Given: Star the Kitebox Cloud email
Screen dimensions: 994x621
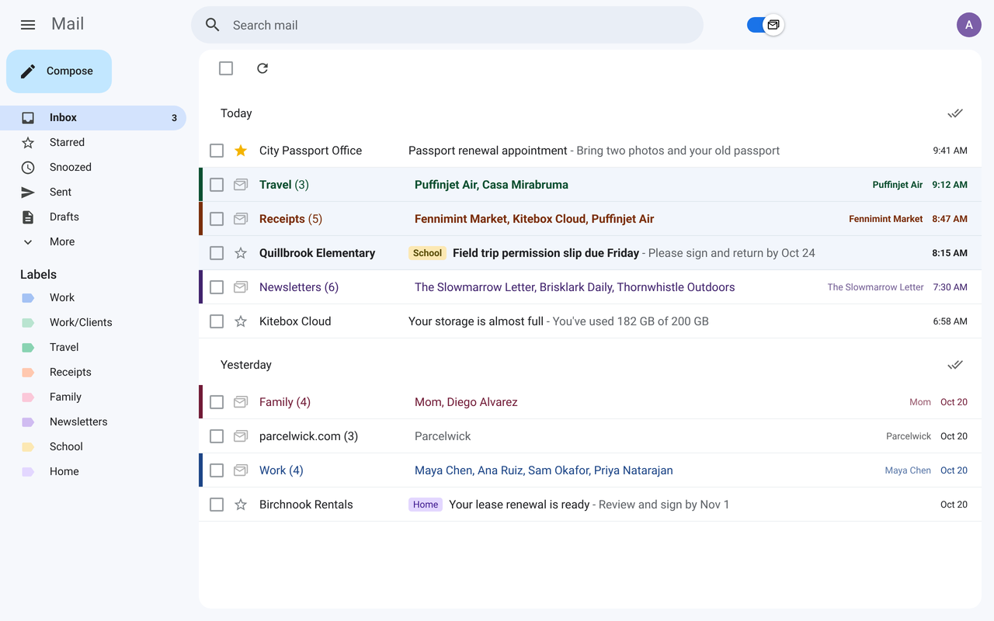Looking at the screenshot, I should coord(241,321).
